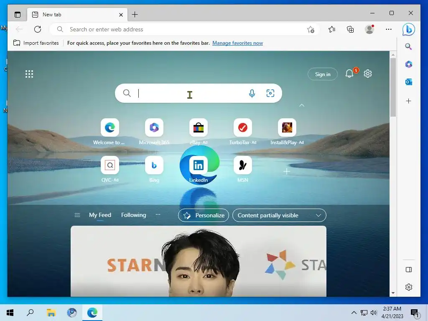
Task: Click the back navigation arrow
Action: 19,29
